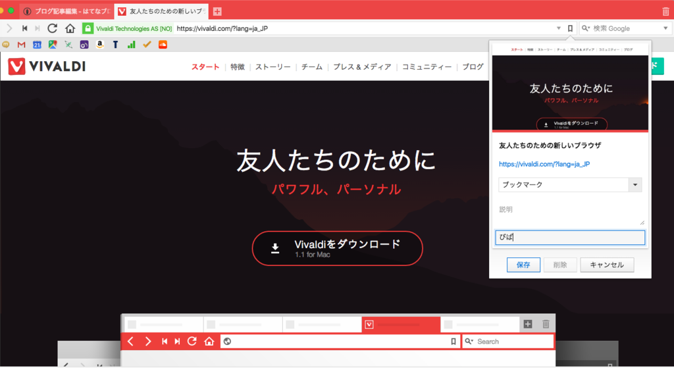Open the search engine selector magnifier
The image size is (674, 368).
(585, 28)
